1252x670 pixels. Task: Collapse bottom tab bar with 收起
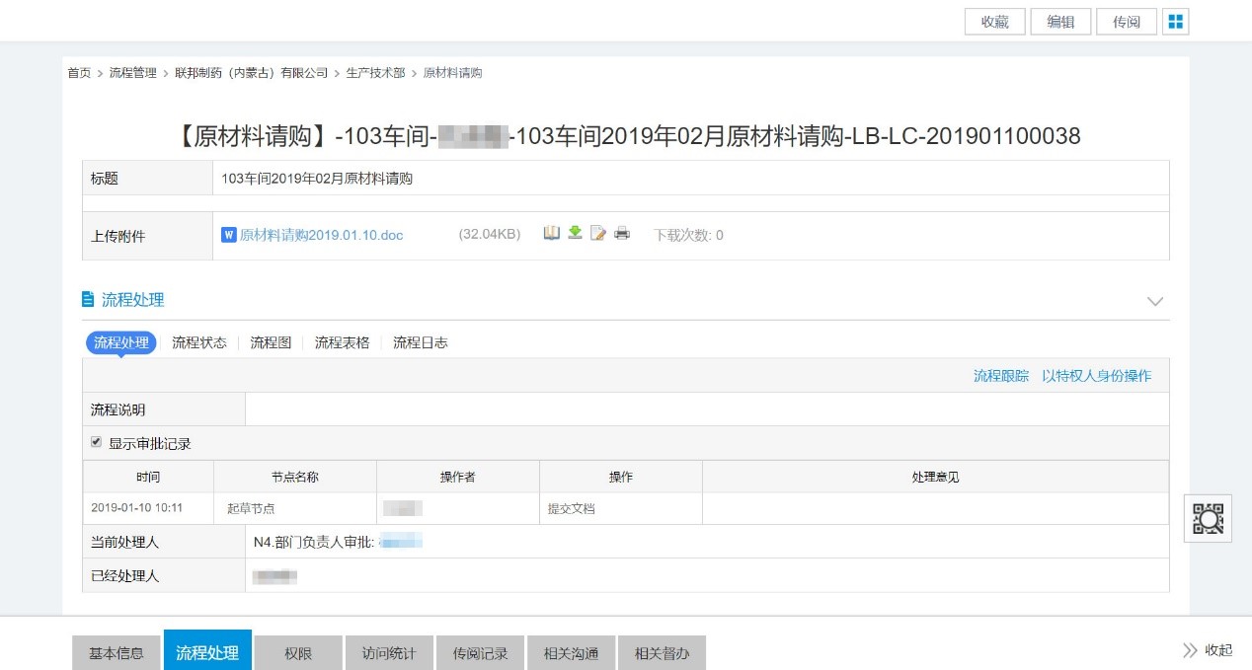1208,650
